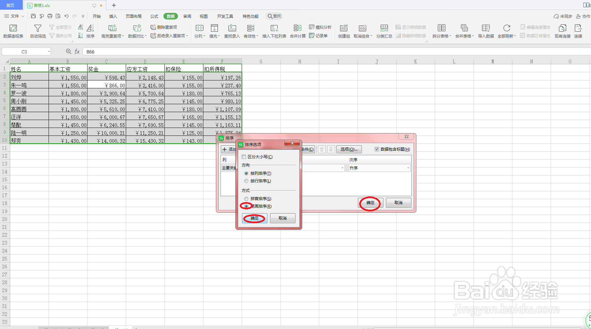Screen dimensions: 591x329
Task: Click Options (选项) button in Sort dialog
Action: click(349, 149)
